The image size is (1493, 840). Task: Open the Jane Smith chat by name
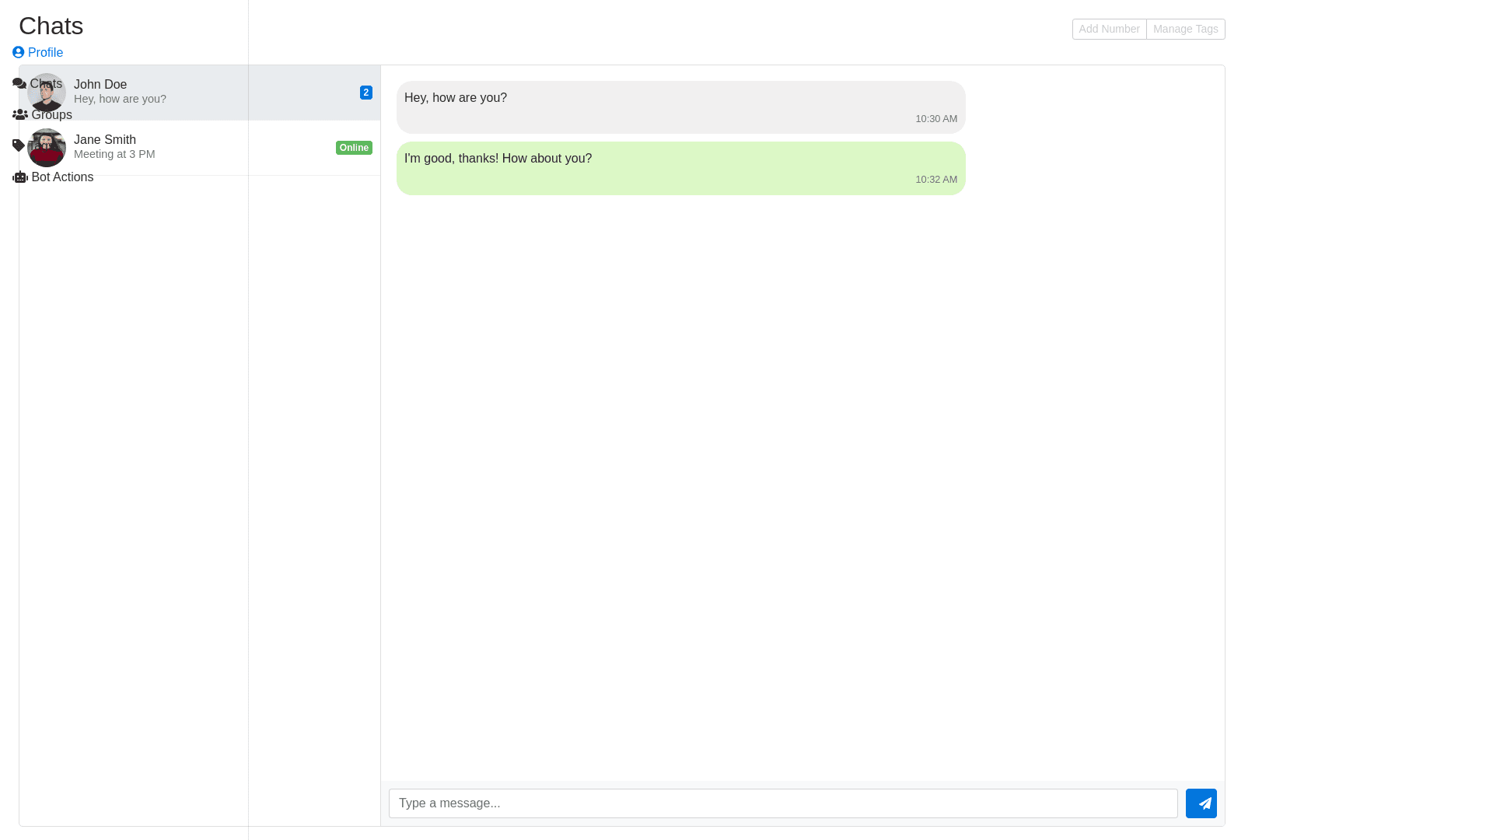pyautogui.click(x=105, y=140)
